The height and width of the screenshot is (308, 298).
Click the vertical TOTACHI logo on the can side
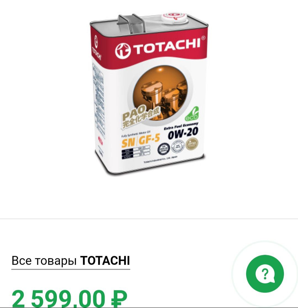pos(96,48)
